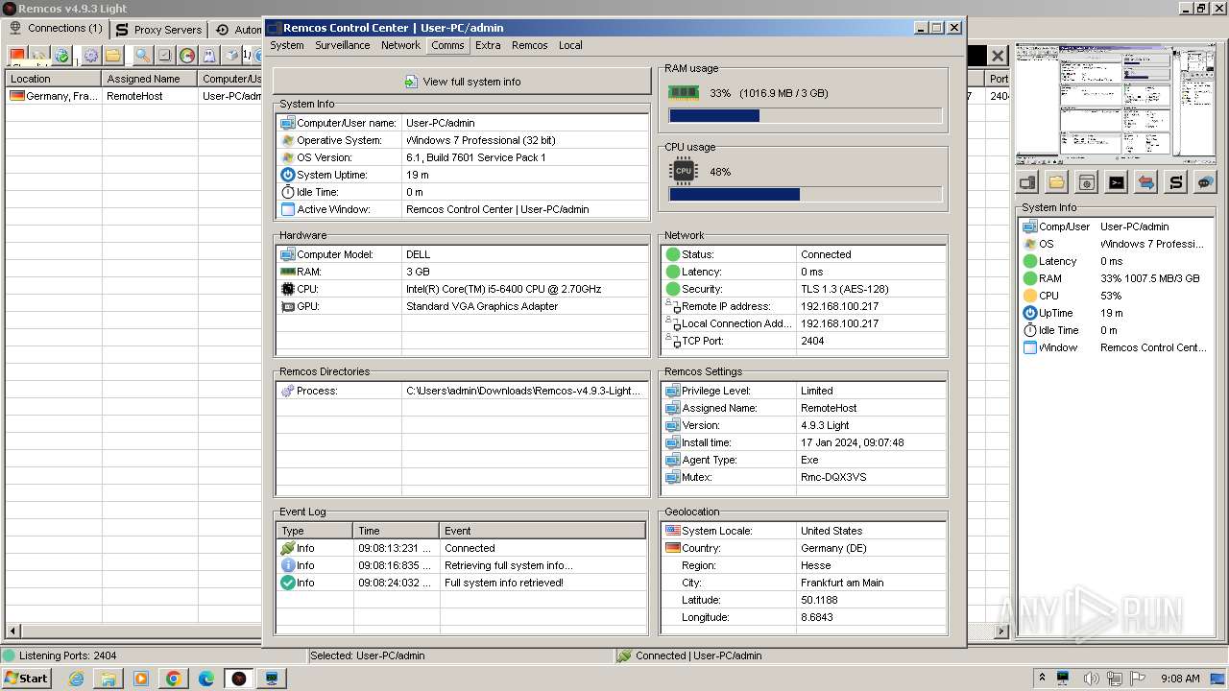
Task: Open Windows Media Player from the taskbar
Action: point(141,679)
